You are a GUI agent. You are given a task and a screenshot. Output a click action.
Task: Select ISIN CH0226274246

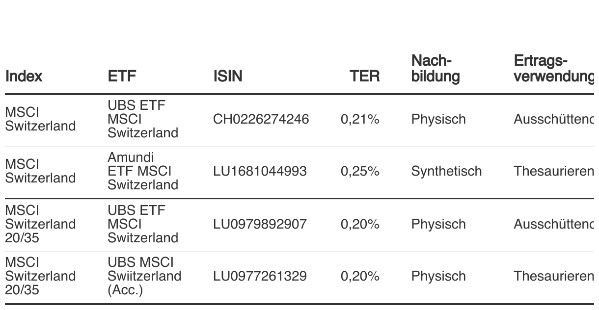pos(261,120)
